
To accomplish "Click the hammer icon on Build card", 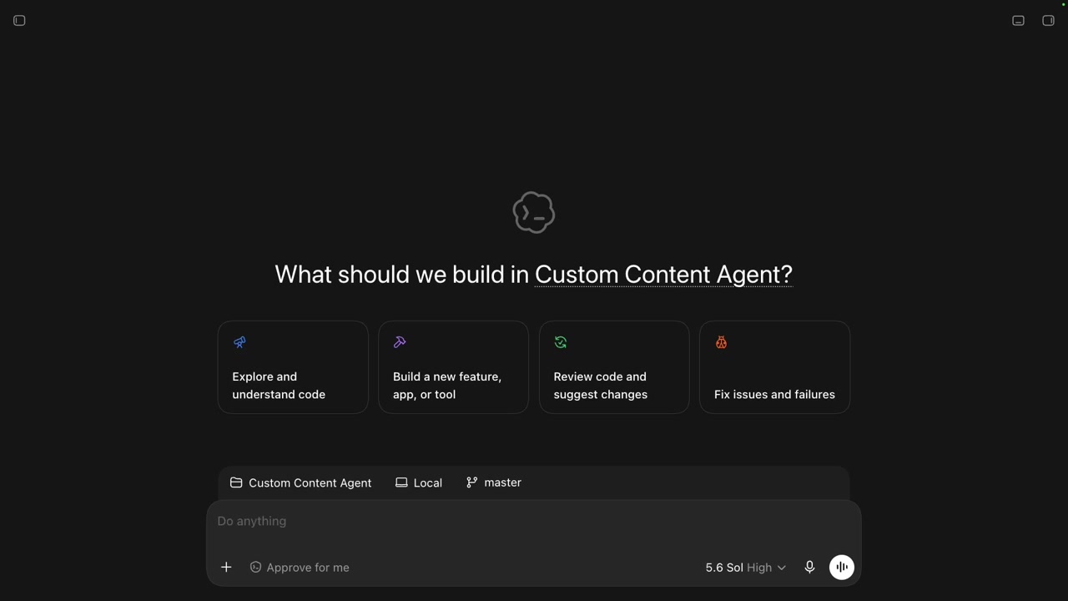I will click(400, 342).
